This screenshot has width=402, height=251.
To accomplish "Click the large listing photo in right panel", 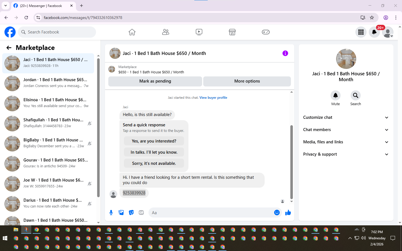I will tap(346, 59).
